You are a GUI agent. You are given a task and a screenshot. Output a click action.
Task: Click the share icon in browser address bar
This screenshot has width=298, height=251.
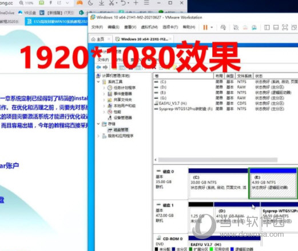pos(59,3)
